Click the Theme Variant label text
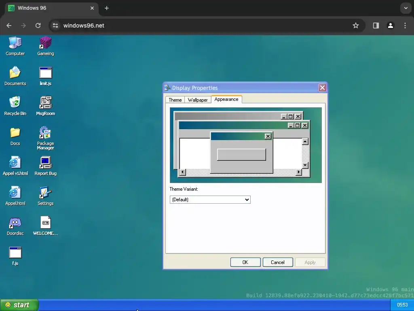 pos(184,189)
